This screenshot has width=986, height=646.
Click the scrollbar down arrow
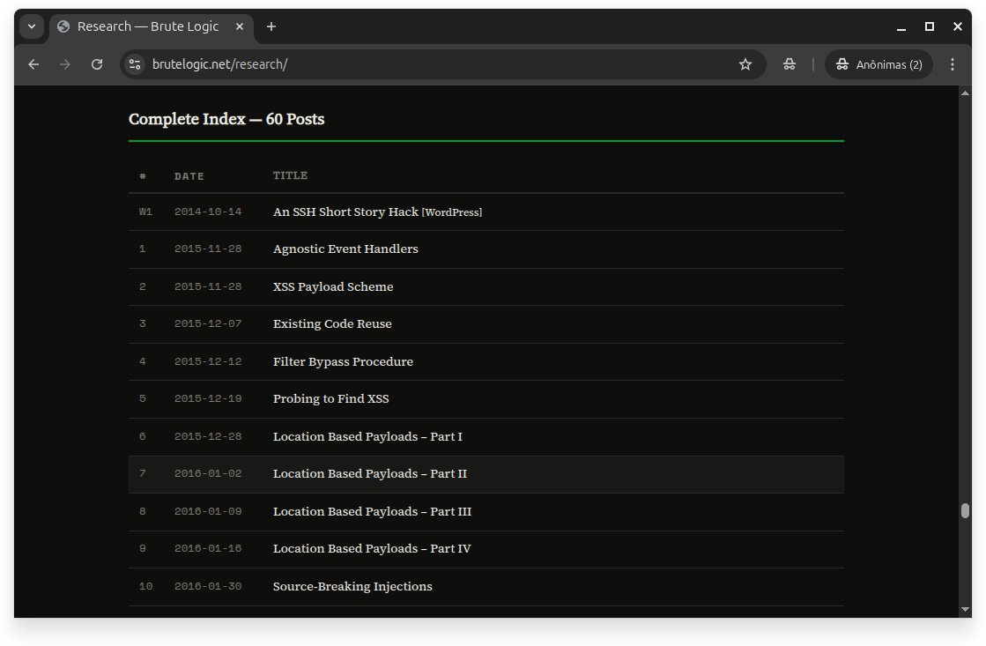click(965, 609)
